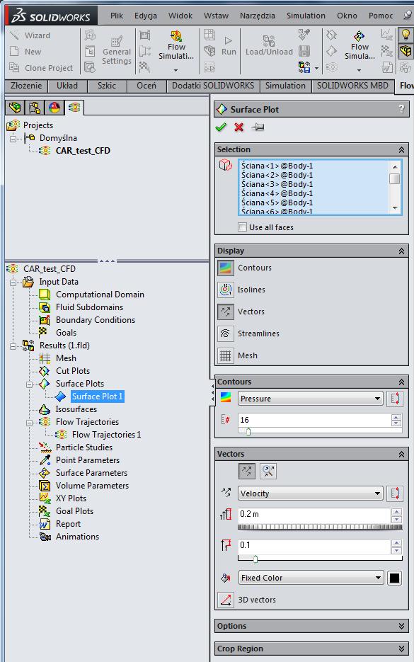Expand the Options section
The height and width of the screenshot is (662, 414).
point(401,626)
